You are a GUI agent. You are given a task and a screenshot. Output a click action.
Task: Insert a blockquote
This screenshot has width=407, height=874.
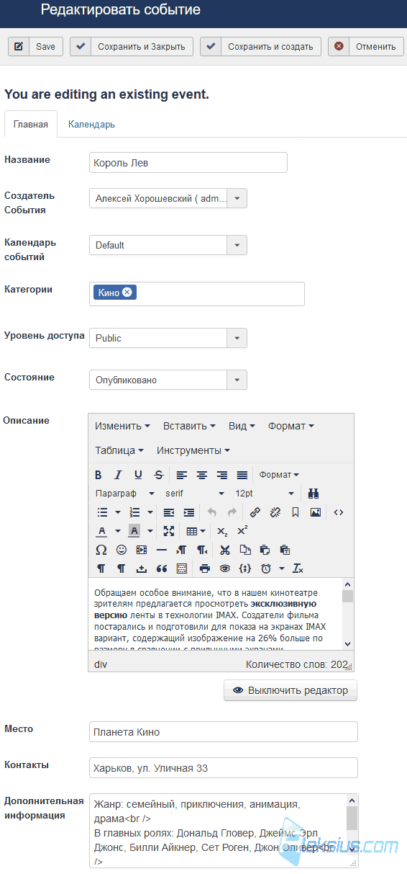pyautogui.click(x=161, y=568)
